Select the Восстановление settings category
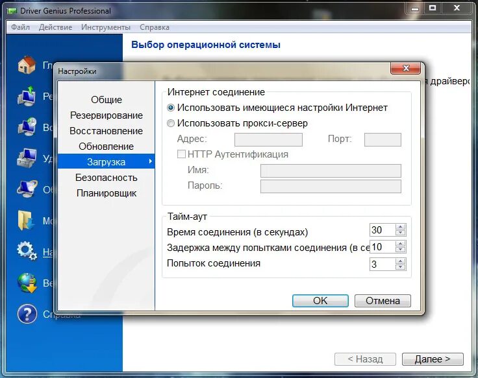This screenshot has width=478, height=378. point(107,131)
